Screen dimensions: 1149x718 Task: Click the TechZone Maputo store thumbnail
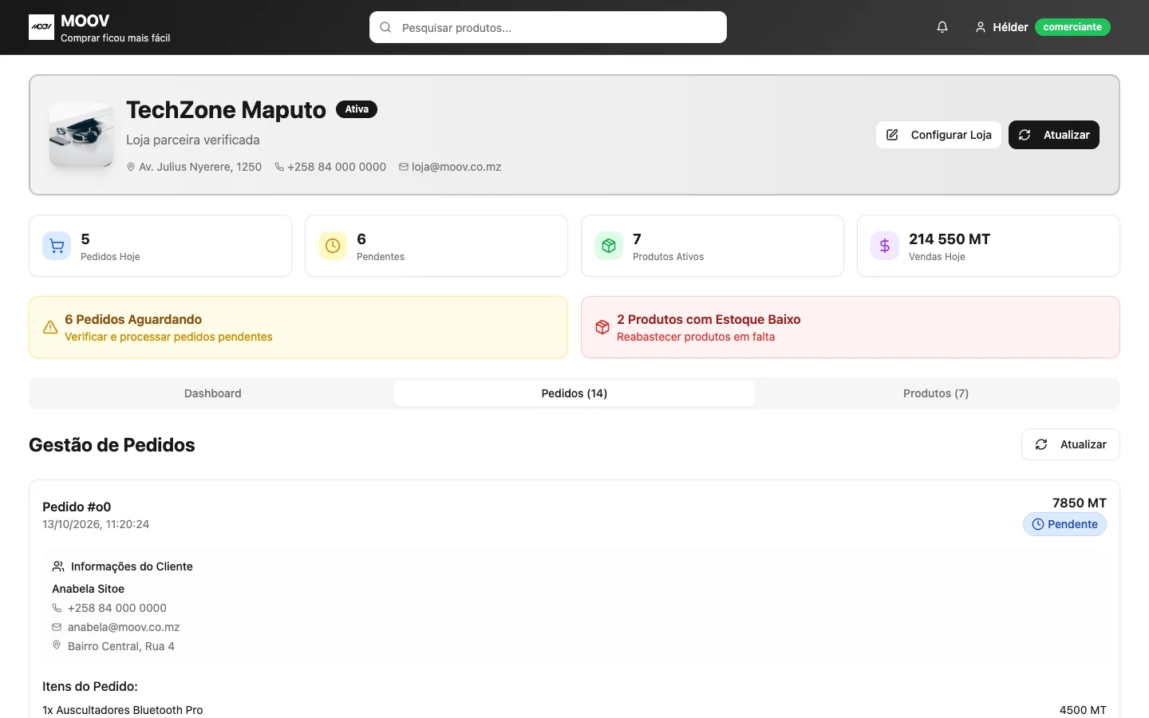(81, 135)
